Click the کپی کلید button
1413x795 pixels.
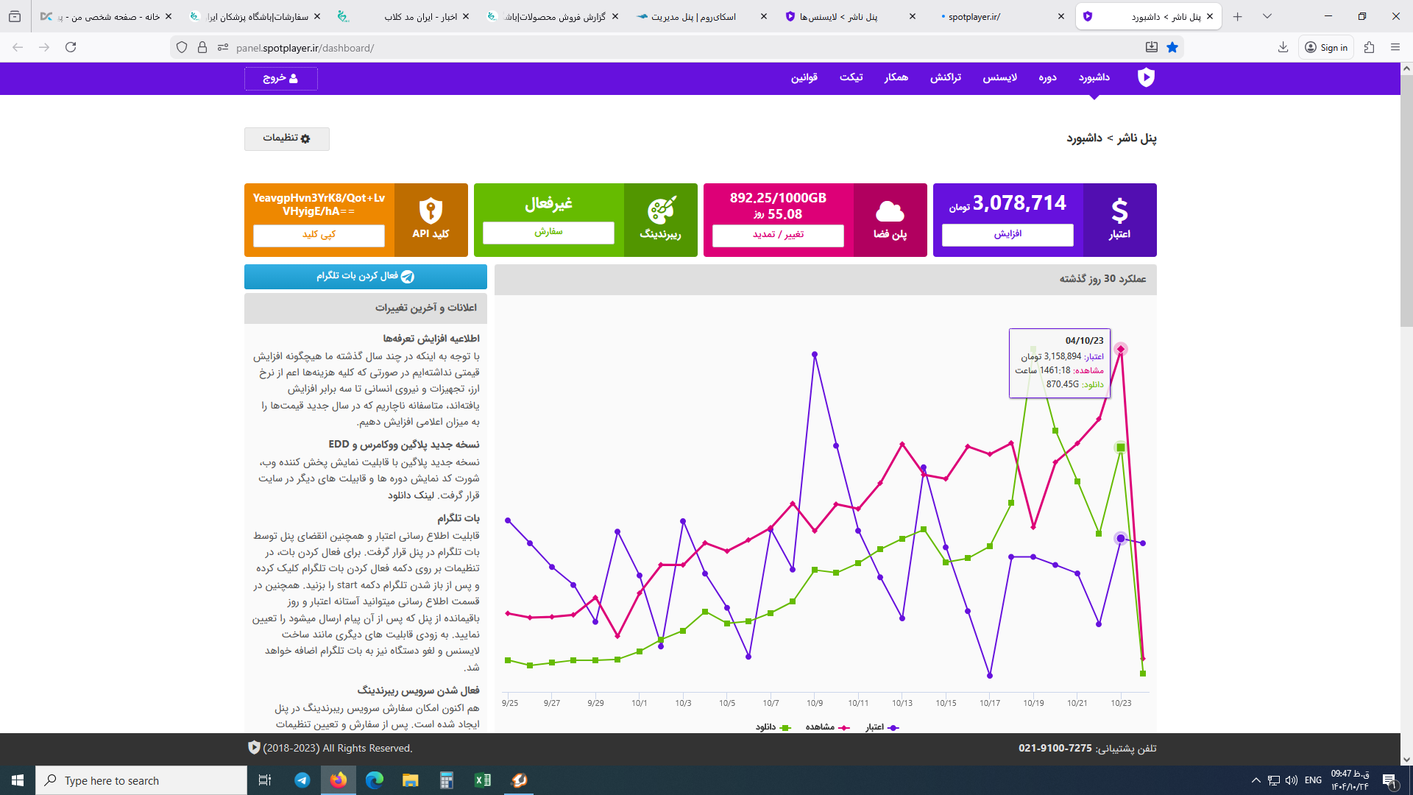tap(319, 235)
